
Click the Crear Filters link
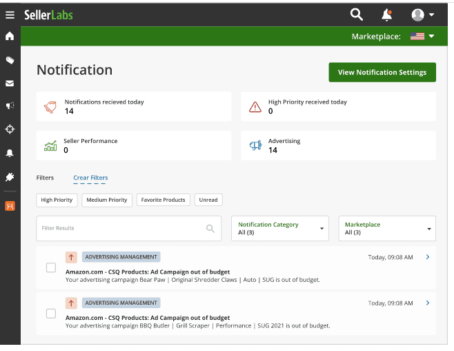pyautogui.click(x=90, y=178)
